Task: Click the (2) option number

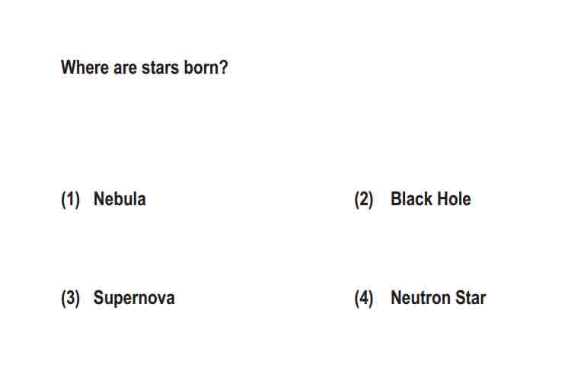Action: 363,200
